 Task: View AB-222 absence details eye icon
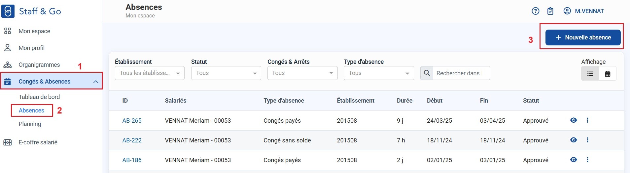(x=574, y=140)
